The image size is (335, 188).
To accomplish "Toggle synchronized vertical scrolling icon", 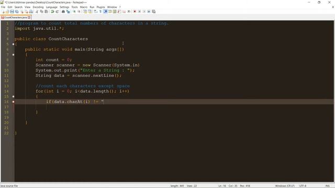I will tap(85, 11).
